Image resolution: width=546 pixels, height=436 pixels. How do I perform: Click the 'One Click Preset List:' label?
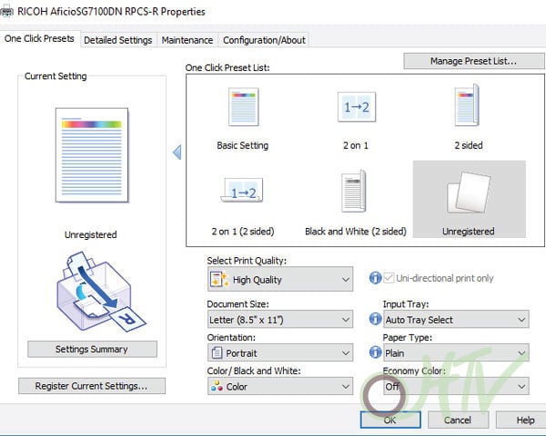pyautogui.click(x=227, y=67)
